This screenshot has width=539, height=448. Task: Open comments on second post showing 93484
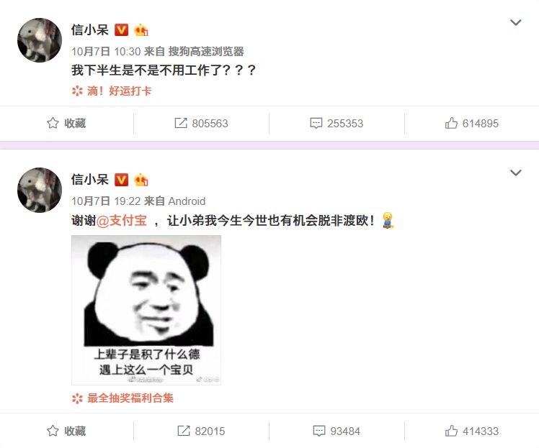point(337,431)
